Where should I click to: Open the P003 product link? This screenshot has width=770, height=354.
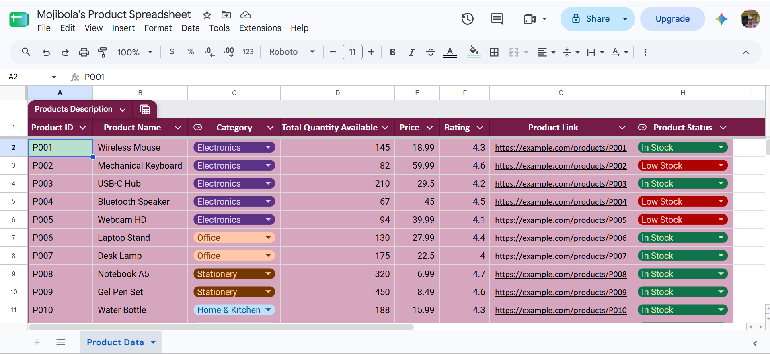pyautogui.click(x=561, y=184)
